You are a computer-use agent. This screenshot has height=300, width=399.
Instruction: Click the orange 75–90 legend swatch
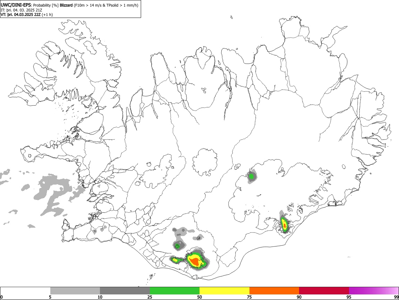click(x=274, y=291)
